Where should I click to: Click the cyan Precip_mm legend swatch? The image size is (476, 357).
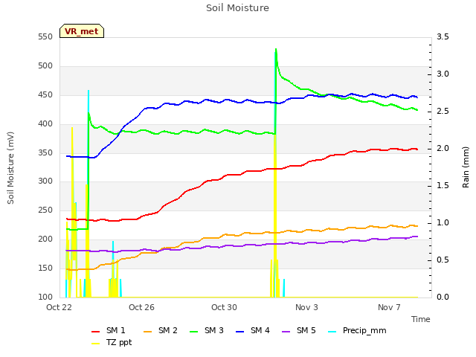332,332
